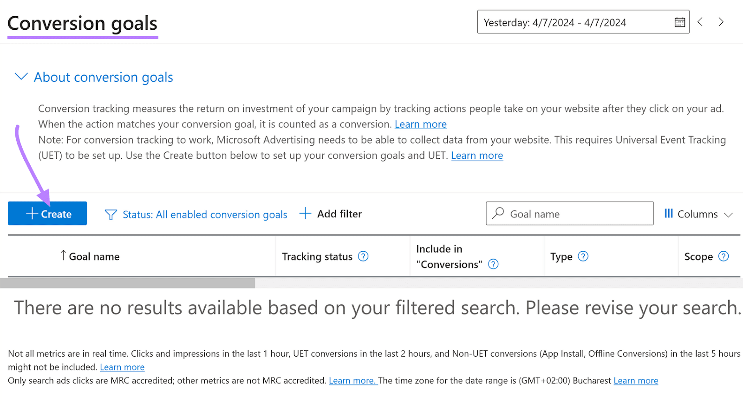Click Add filter
The height and width of the screenshot is (404, 743).
[331, 214]
